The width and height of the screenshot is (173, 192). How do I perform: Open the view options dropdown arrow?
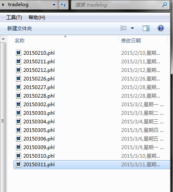132,28
